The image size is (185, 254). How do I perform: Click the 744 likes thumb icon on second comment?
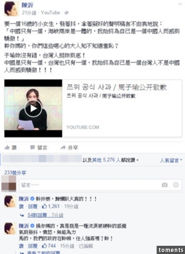click(x=44, y=246)
